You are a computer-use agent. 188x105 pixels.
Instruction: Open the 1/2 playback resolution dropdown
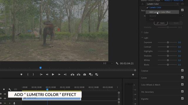pyautogui.click(x=108, y=63)
